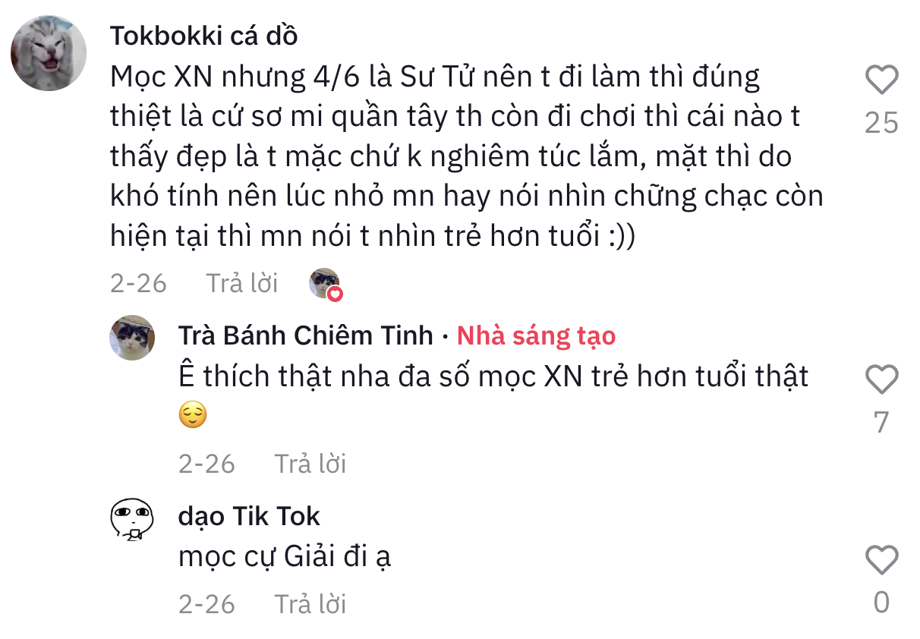Screen dimensions: 920x639
Task: Like the comment by Tokbokki cá dồ
Action: 881,80
